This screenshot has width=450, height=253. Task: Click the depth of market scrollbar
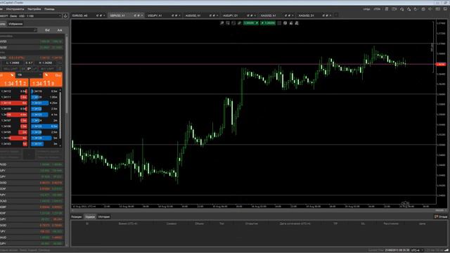point(60,115)
